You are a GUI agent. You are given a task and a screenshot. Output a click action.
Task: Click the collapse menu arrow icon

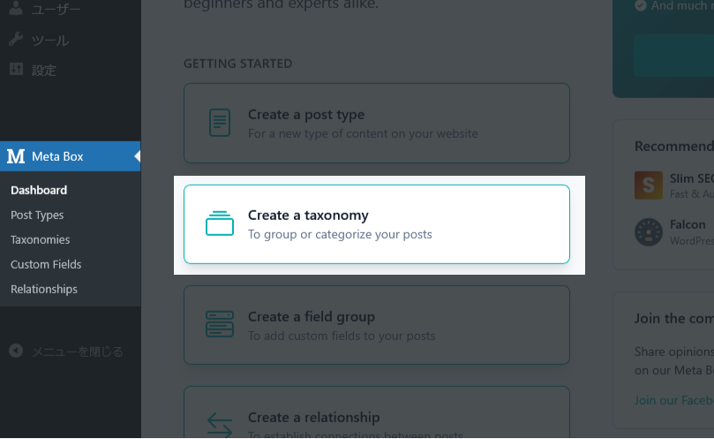point(16,351)
